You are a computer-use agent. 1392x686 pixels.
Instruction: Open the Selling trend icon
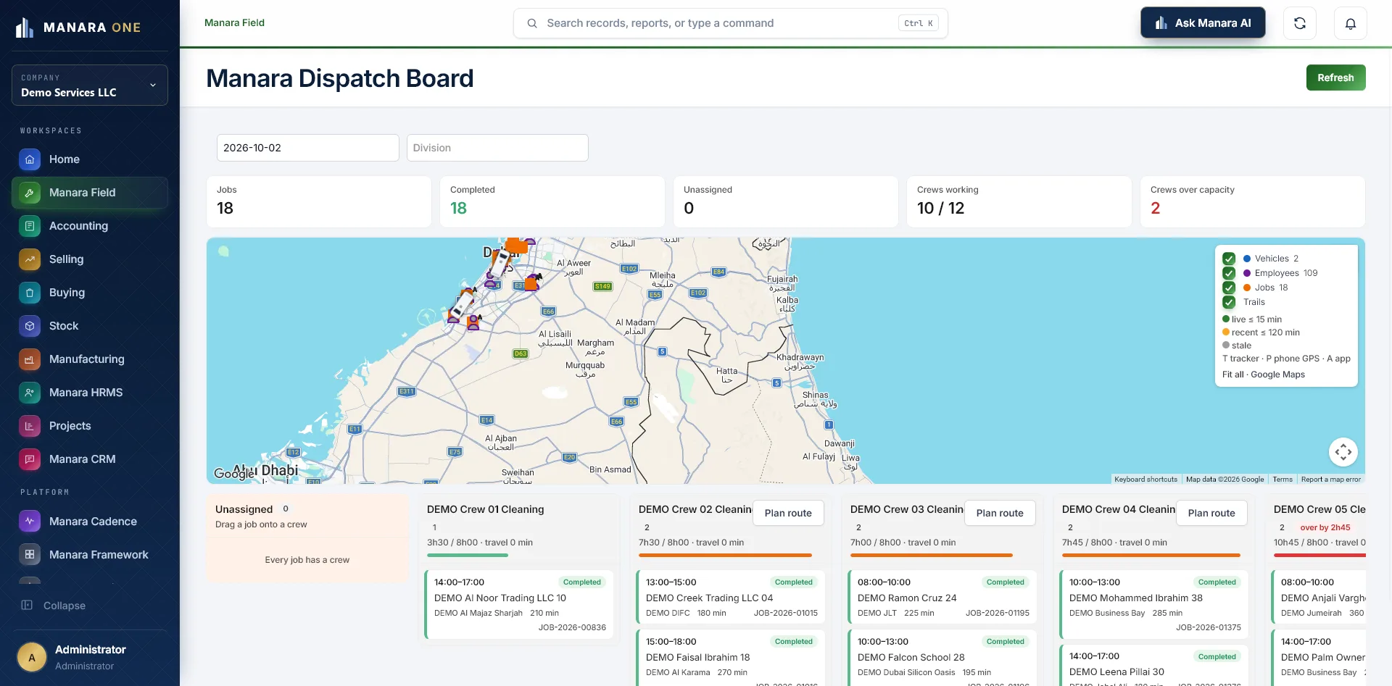pos(30,259)
